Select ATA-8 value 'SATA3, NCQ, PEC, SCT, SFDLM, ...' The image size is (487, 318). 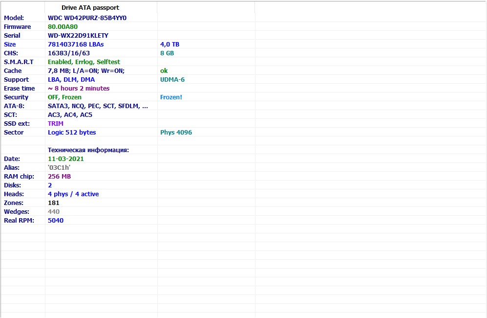click(x=98, y=106)
